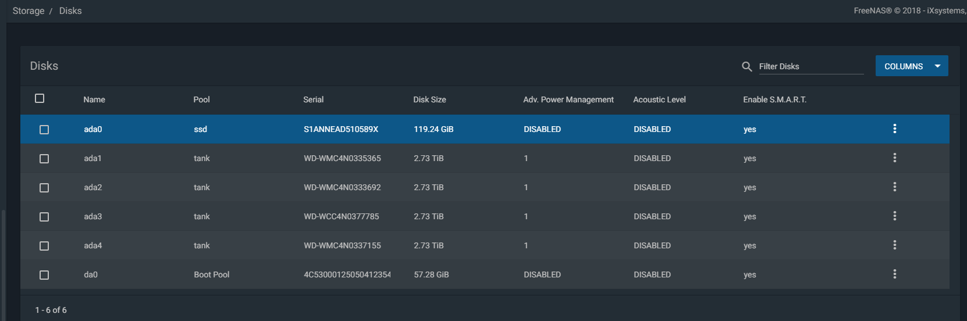Focus the Filter Disks search field
Screen dimensions: 967x321
[x=811, y=66]
